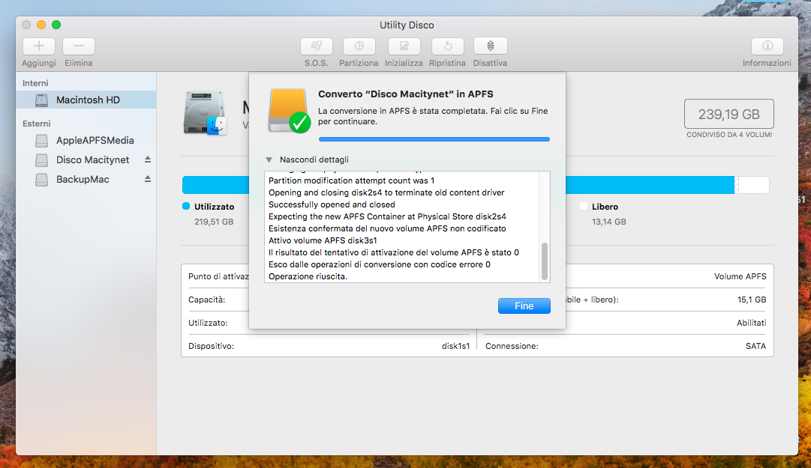The image size is (811, 468).
Task: Open the Informazioni info panel
Action: [x=767, y=46]
